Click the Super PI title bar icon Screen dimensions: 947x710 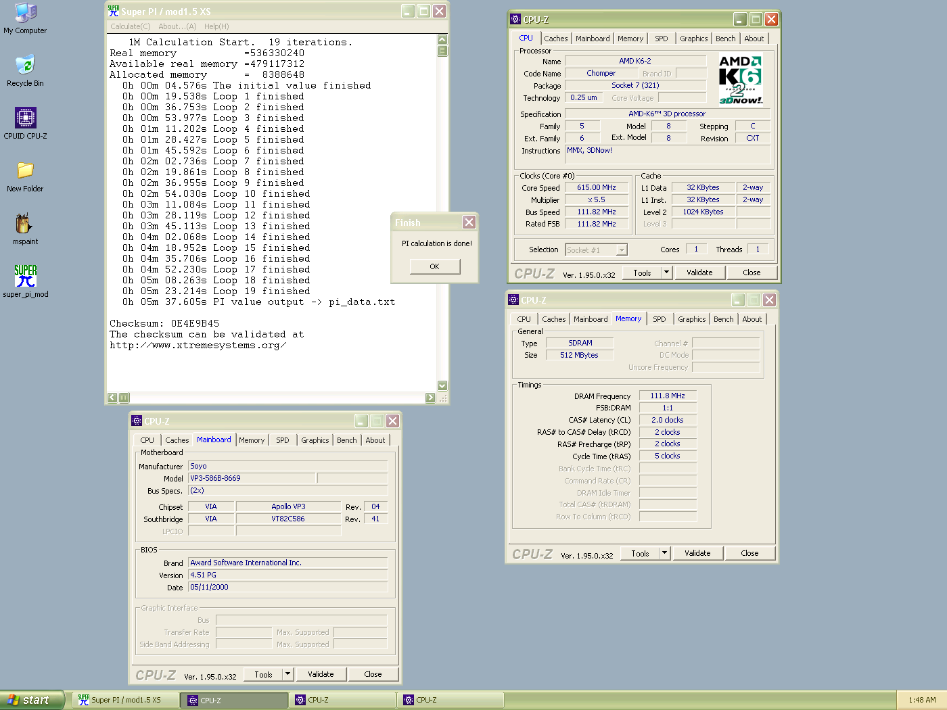pyautogui.click(x=114, y=11)
